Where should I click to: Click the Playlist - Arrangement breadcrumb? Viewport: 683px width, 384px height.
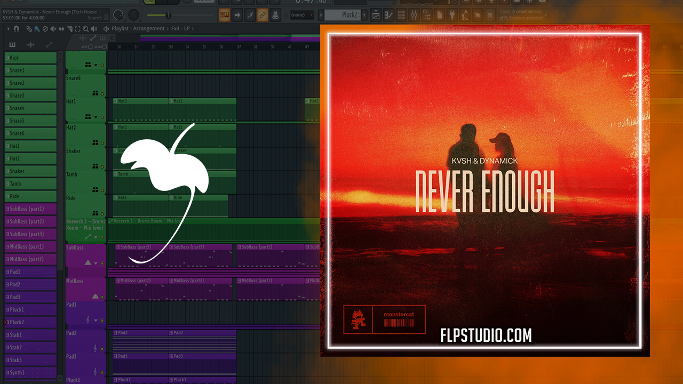pos(138,28)
